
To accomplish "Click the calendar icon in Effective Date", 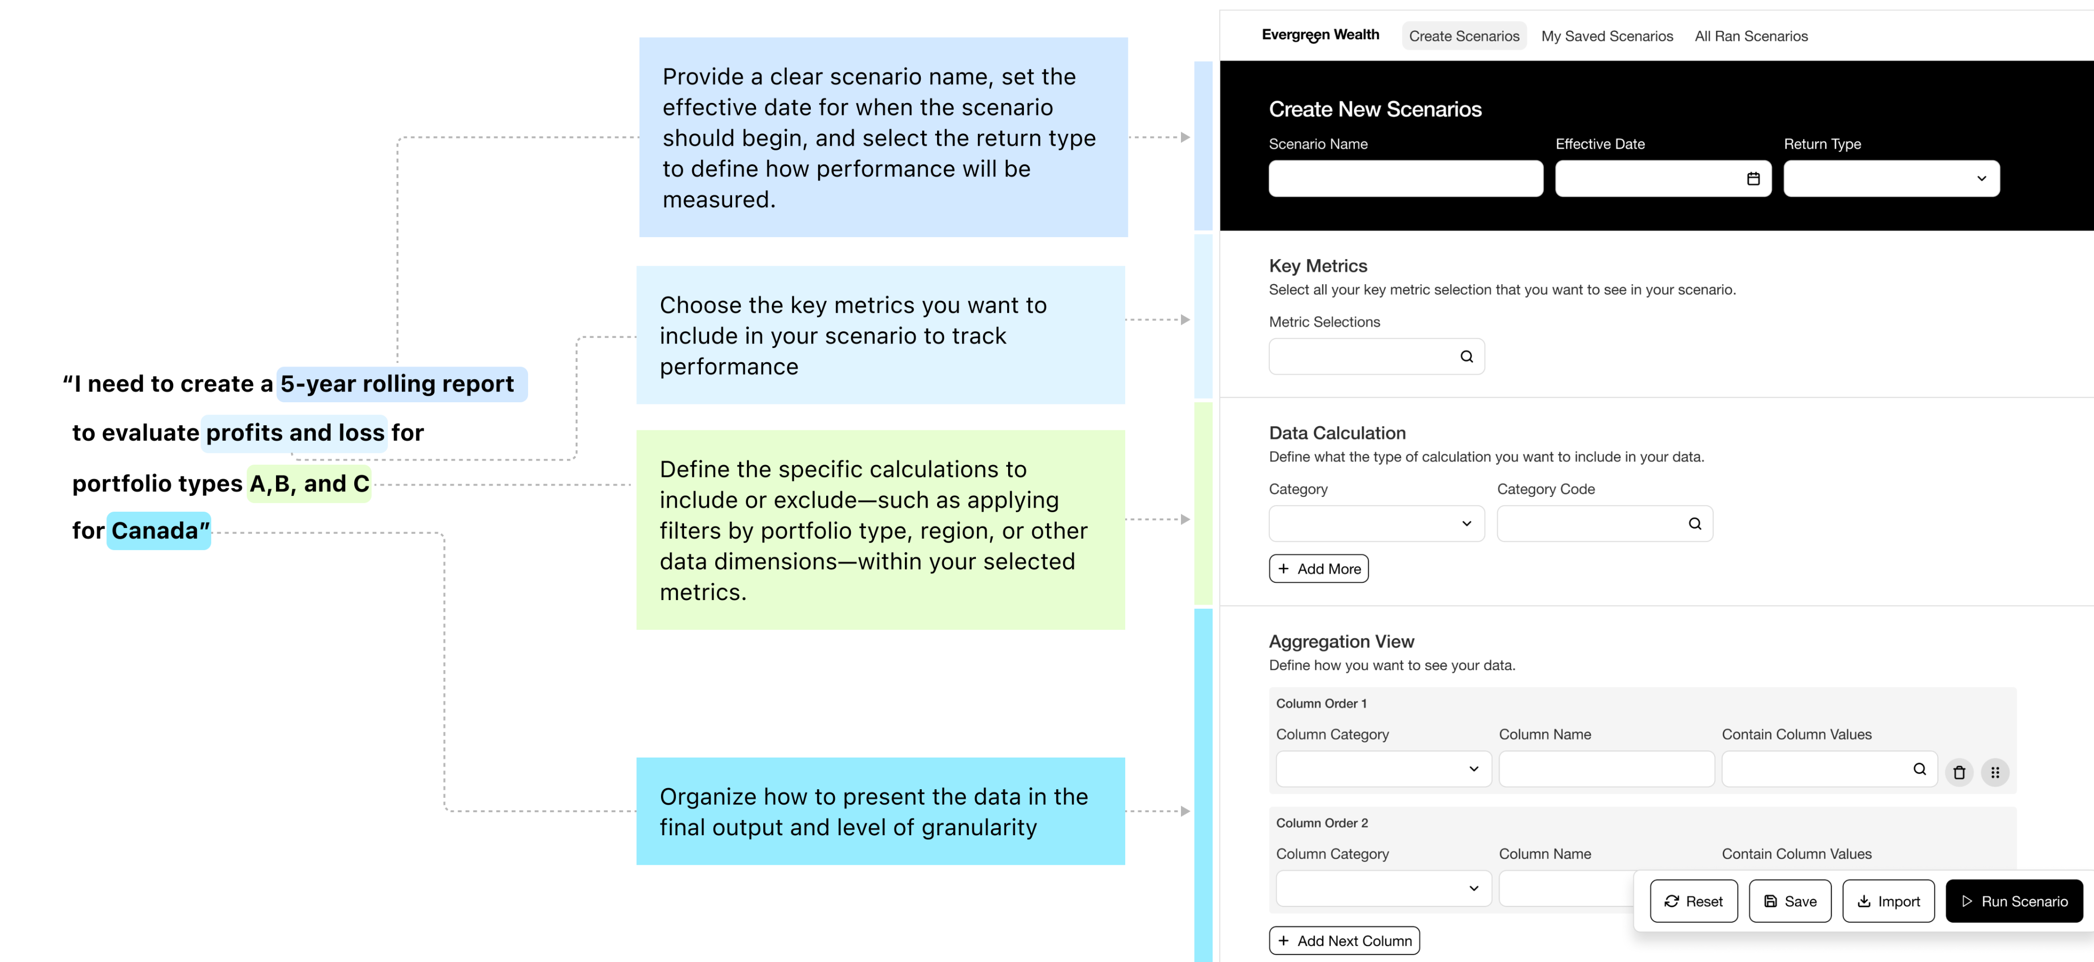I will tap(1752, 179).
